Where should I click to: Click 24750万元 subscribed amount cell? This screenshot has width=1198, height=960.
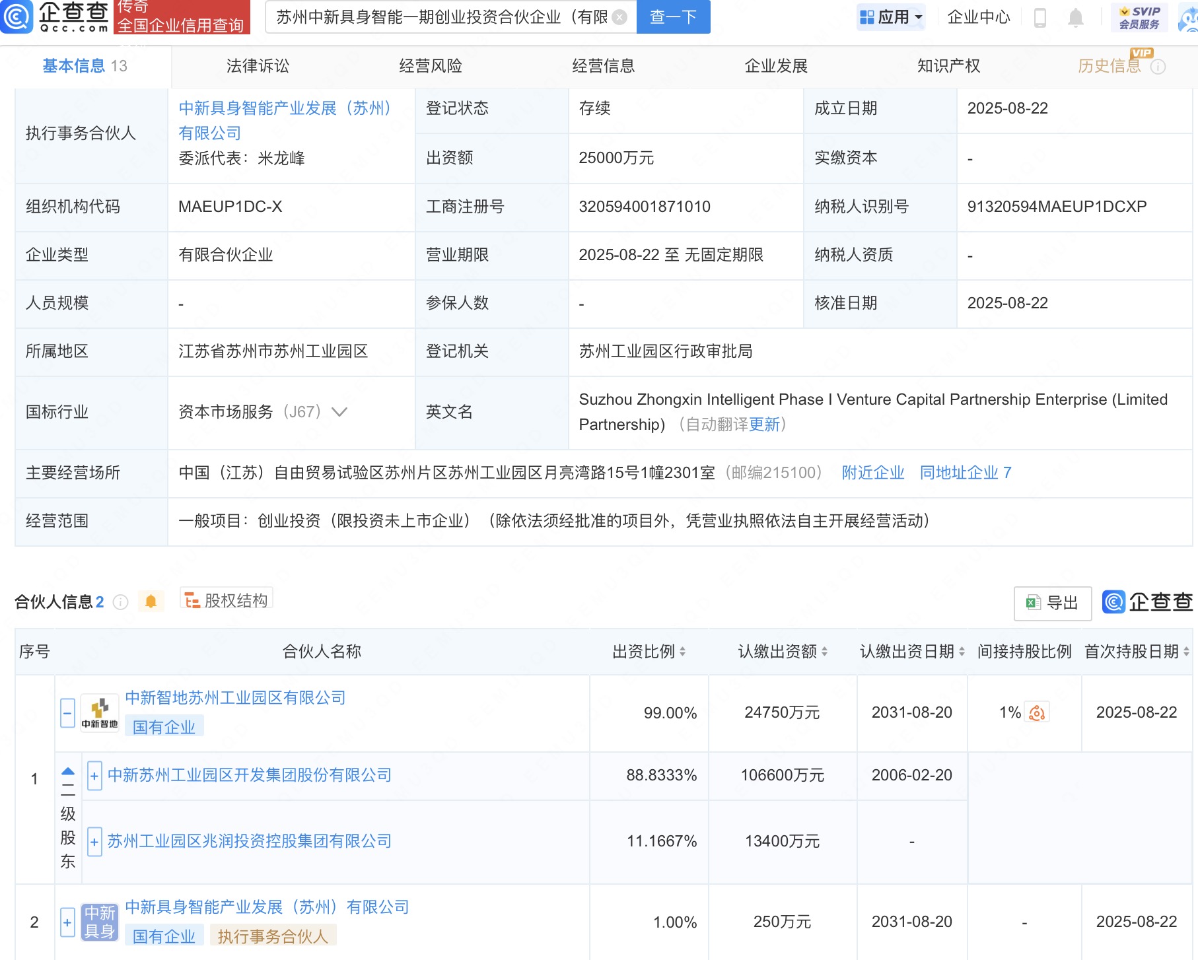click(782, 713)
